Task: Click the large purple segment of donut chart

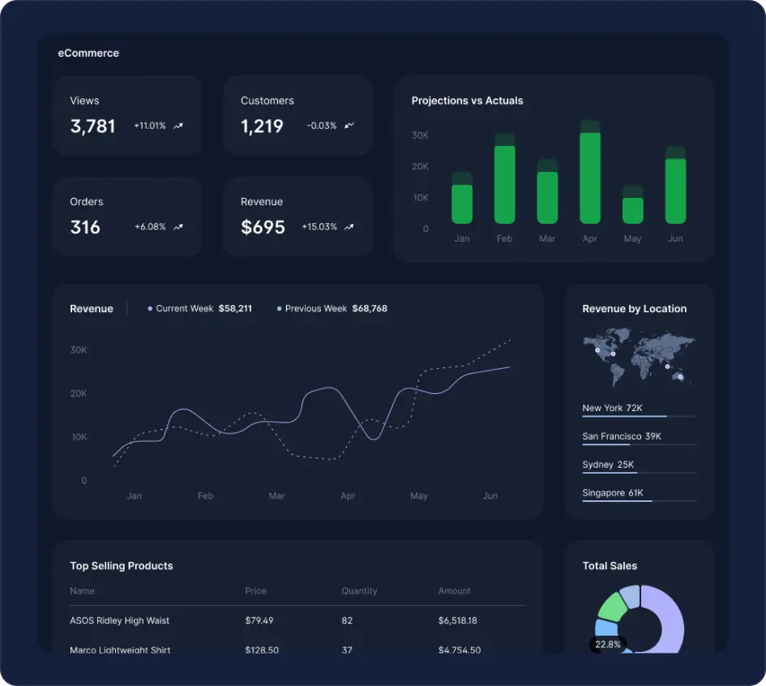Action: (670, 620)
